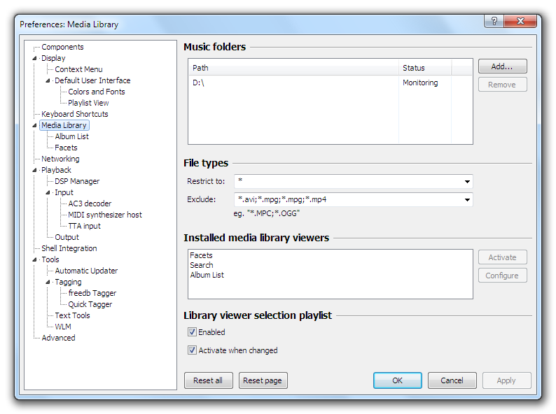Image resolution: width=556 pixels, height=414 pixels.
Task: Collapse the Playback tree node
Action: (x=35, y=171)
